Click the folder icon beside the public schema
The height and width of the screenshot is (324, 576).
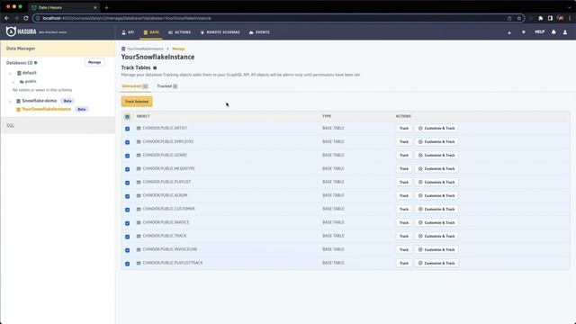coord(22,82)
